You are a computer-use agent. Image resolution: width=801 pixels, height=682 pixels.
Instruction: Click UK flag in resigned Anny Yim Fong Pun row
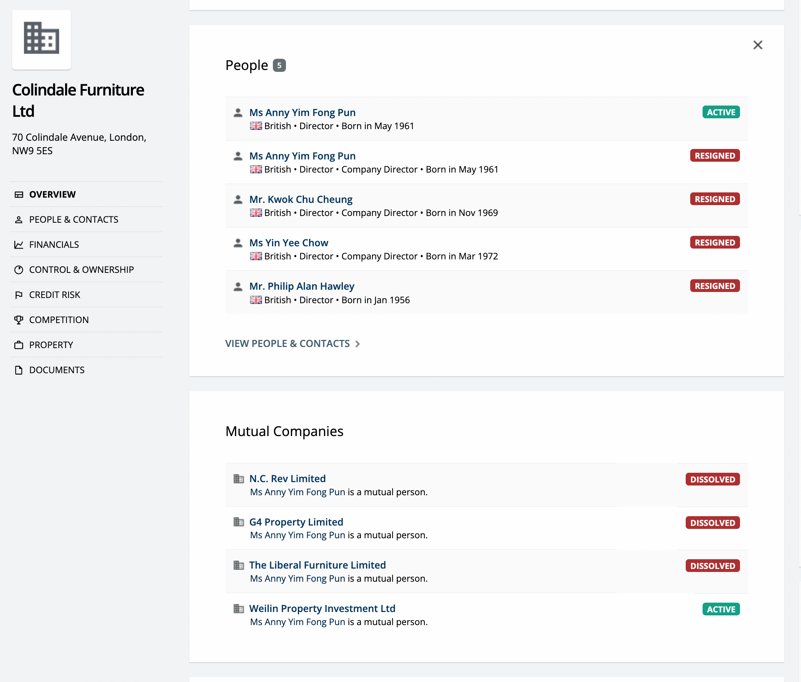coord(256,169)
